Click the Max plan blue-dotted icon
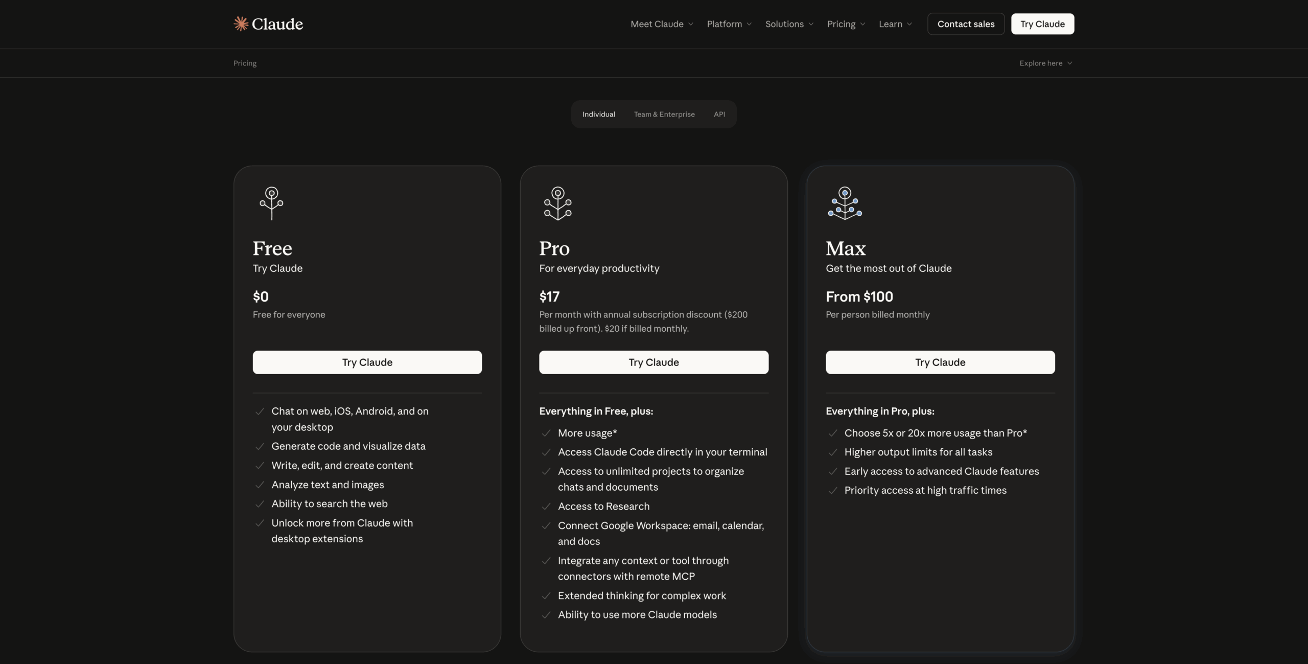The width and height of the screenshot is (1308, 664). point(845,203)
